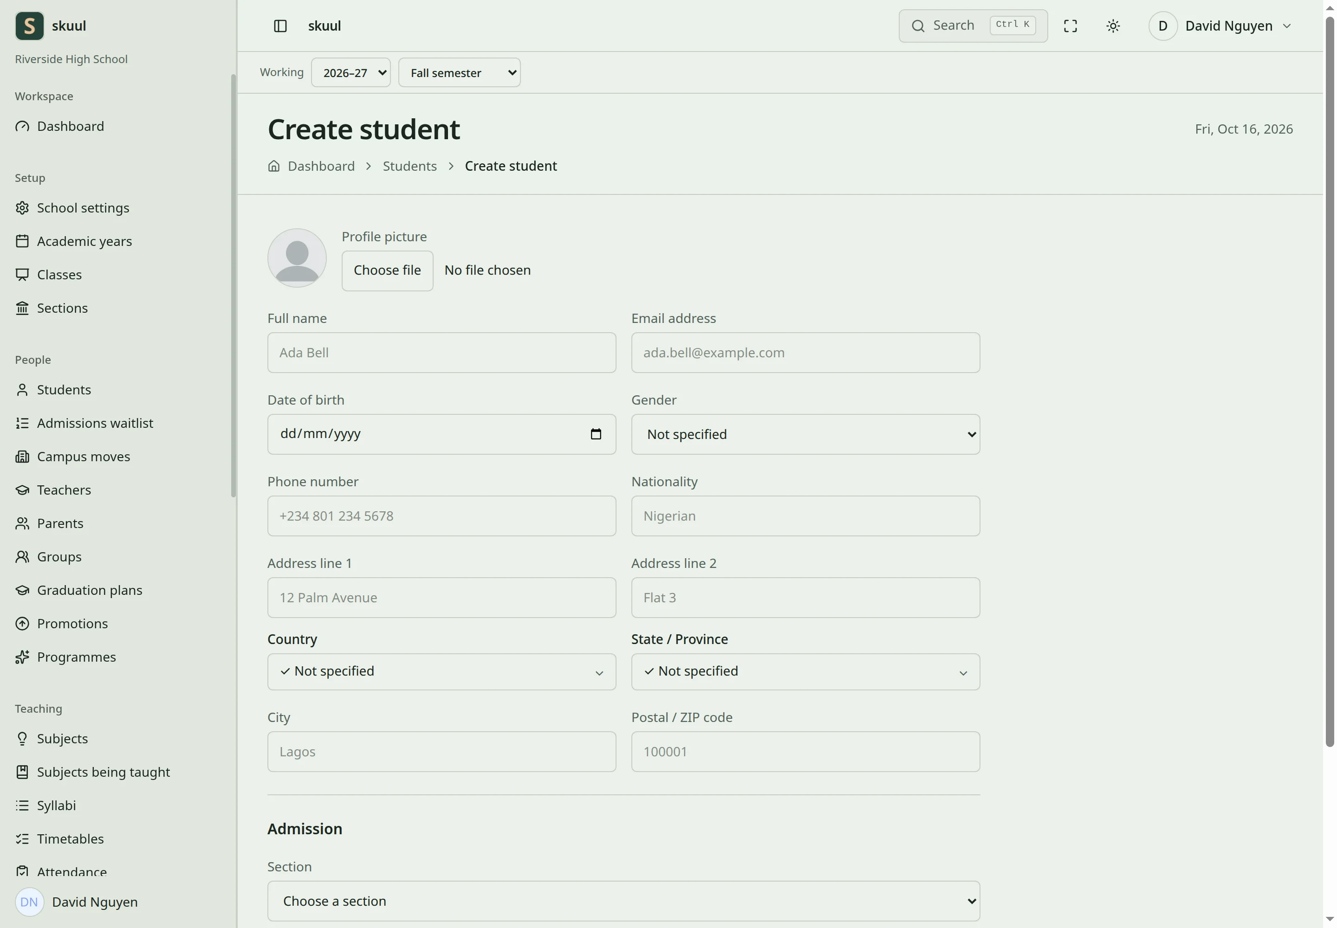Screen dimensions: 1337x928
Task: Open Syllabi page
Action: pyautogui.click(x=45, y=806)
